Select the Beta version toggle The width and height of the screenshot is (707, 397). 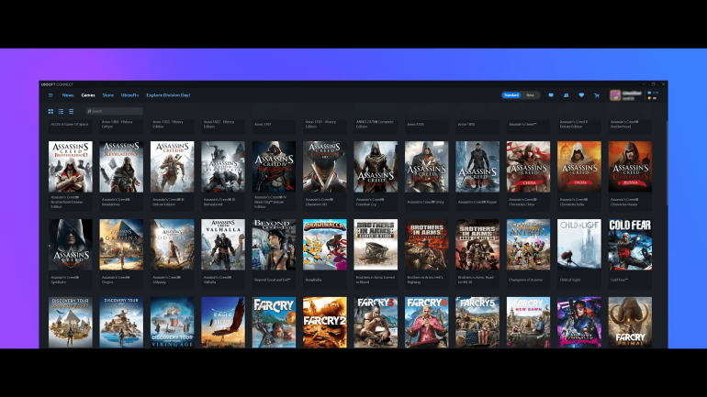[x=531, y=95]
